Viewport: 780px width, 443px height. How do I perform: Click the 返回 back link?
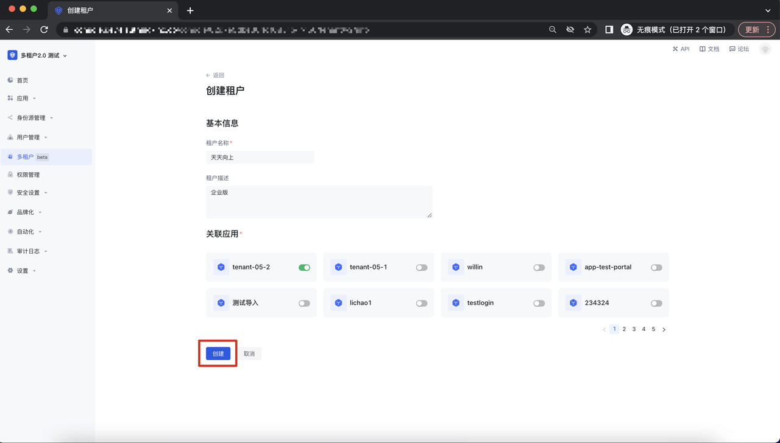215,75
